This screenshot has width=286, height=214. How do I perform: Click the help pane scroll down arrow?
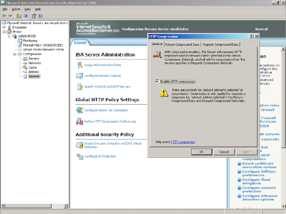click(283, 206)
